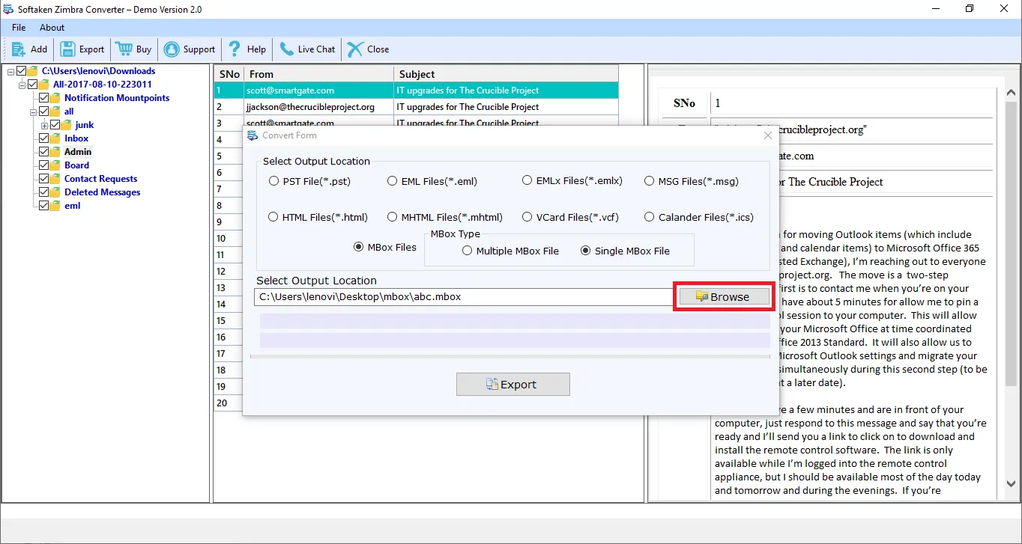
Task: Open the About menu
Action: tap(52, 28)
